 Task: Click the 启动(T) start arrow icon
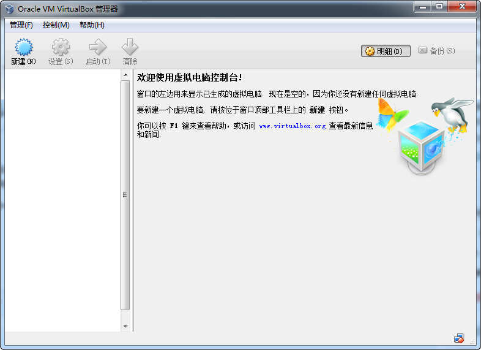pyautogui.click(x=98, y=47)
